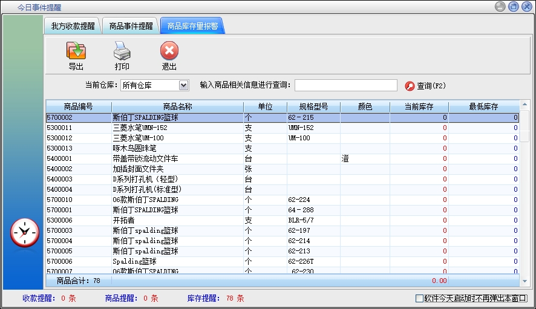Click the 查询(F2) search key icon
This screenshot has width=536, height=309.
click(x=410, y=86)
